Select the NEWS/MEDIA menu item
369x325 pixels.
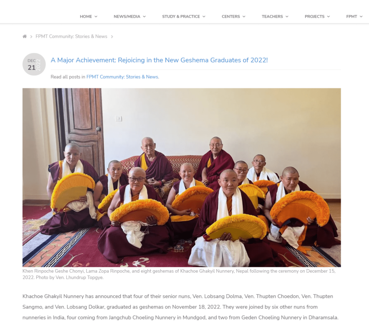127,17
